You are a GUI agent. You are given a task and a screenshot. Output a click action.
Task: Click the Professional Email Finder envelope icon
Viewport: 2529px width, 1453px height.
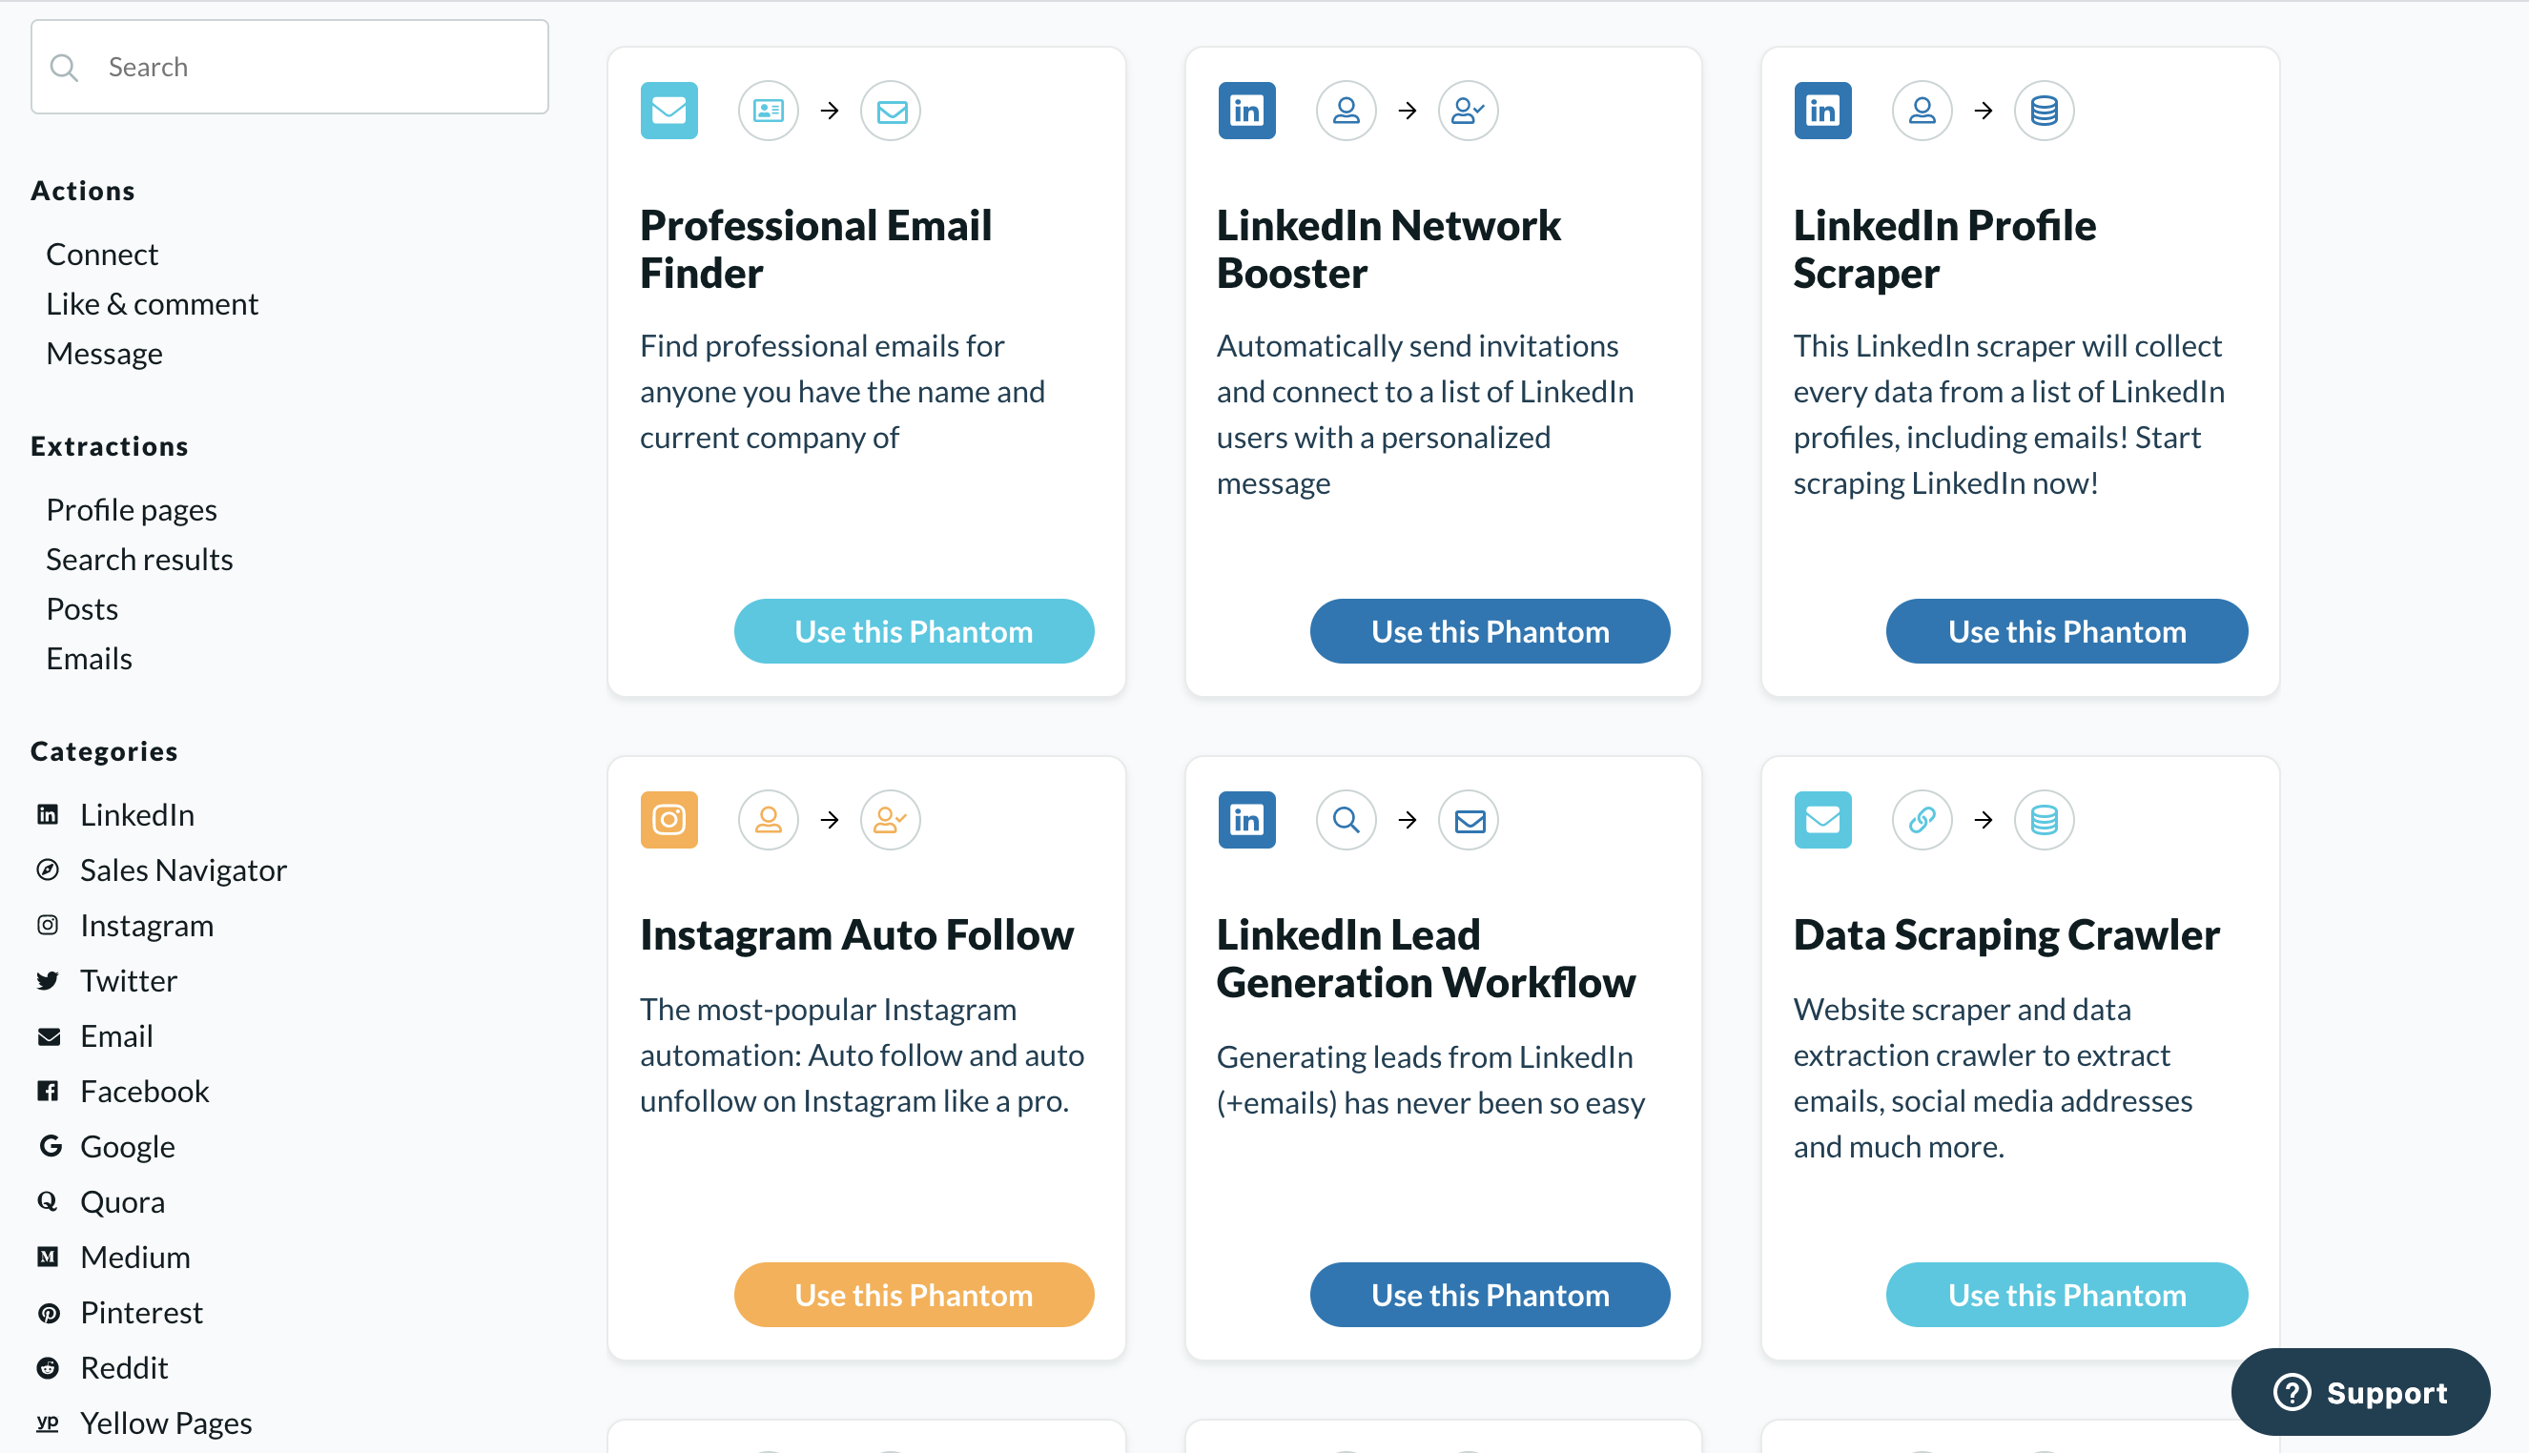pyautogui.click(x=668, y=110)
